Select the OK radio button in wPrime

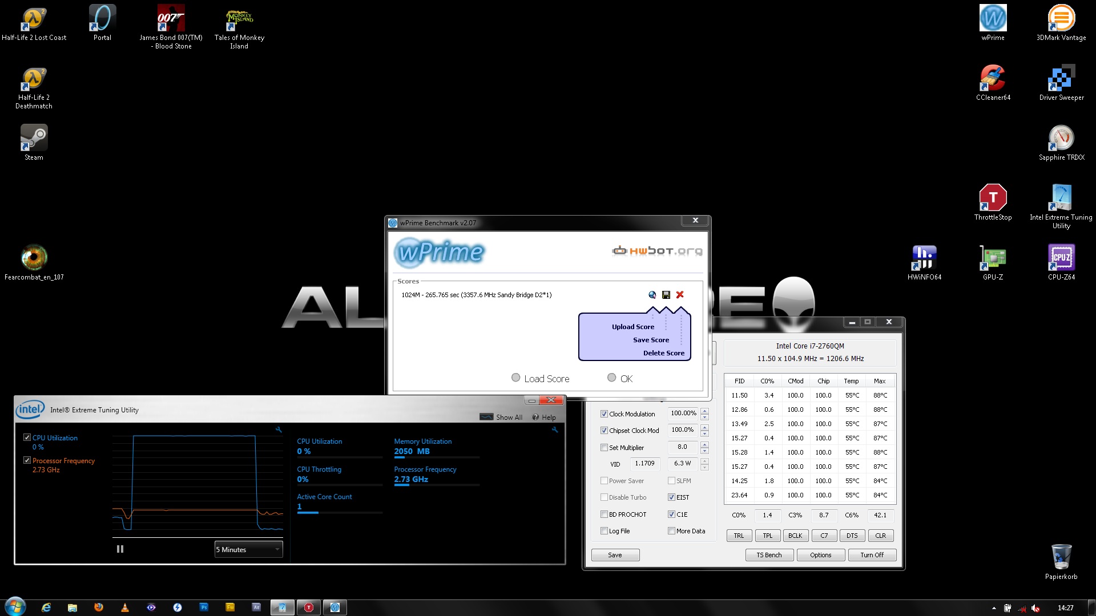pos(611,378)
